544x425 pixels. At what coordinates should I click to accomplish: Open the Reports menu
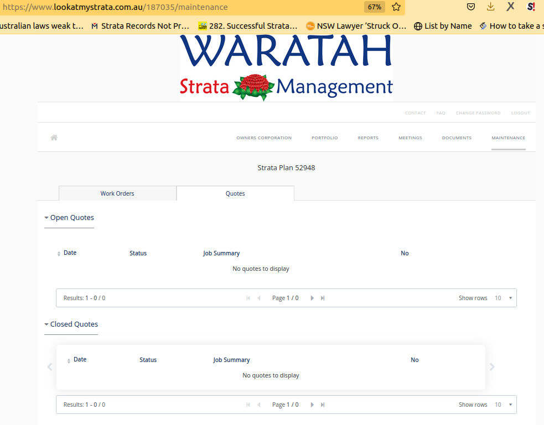[368, 138]
